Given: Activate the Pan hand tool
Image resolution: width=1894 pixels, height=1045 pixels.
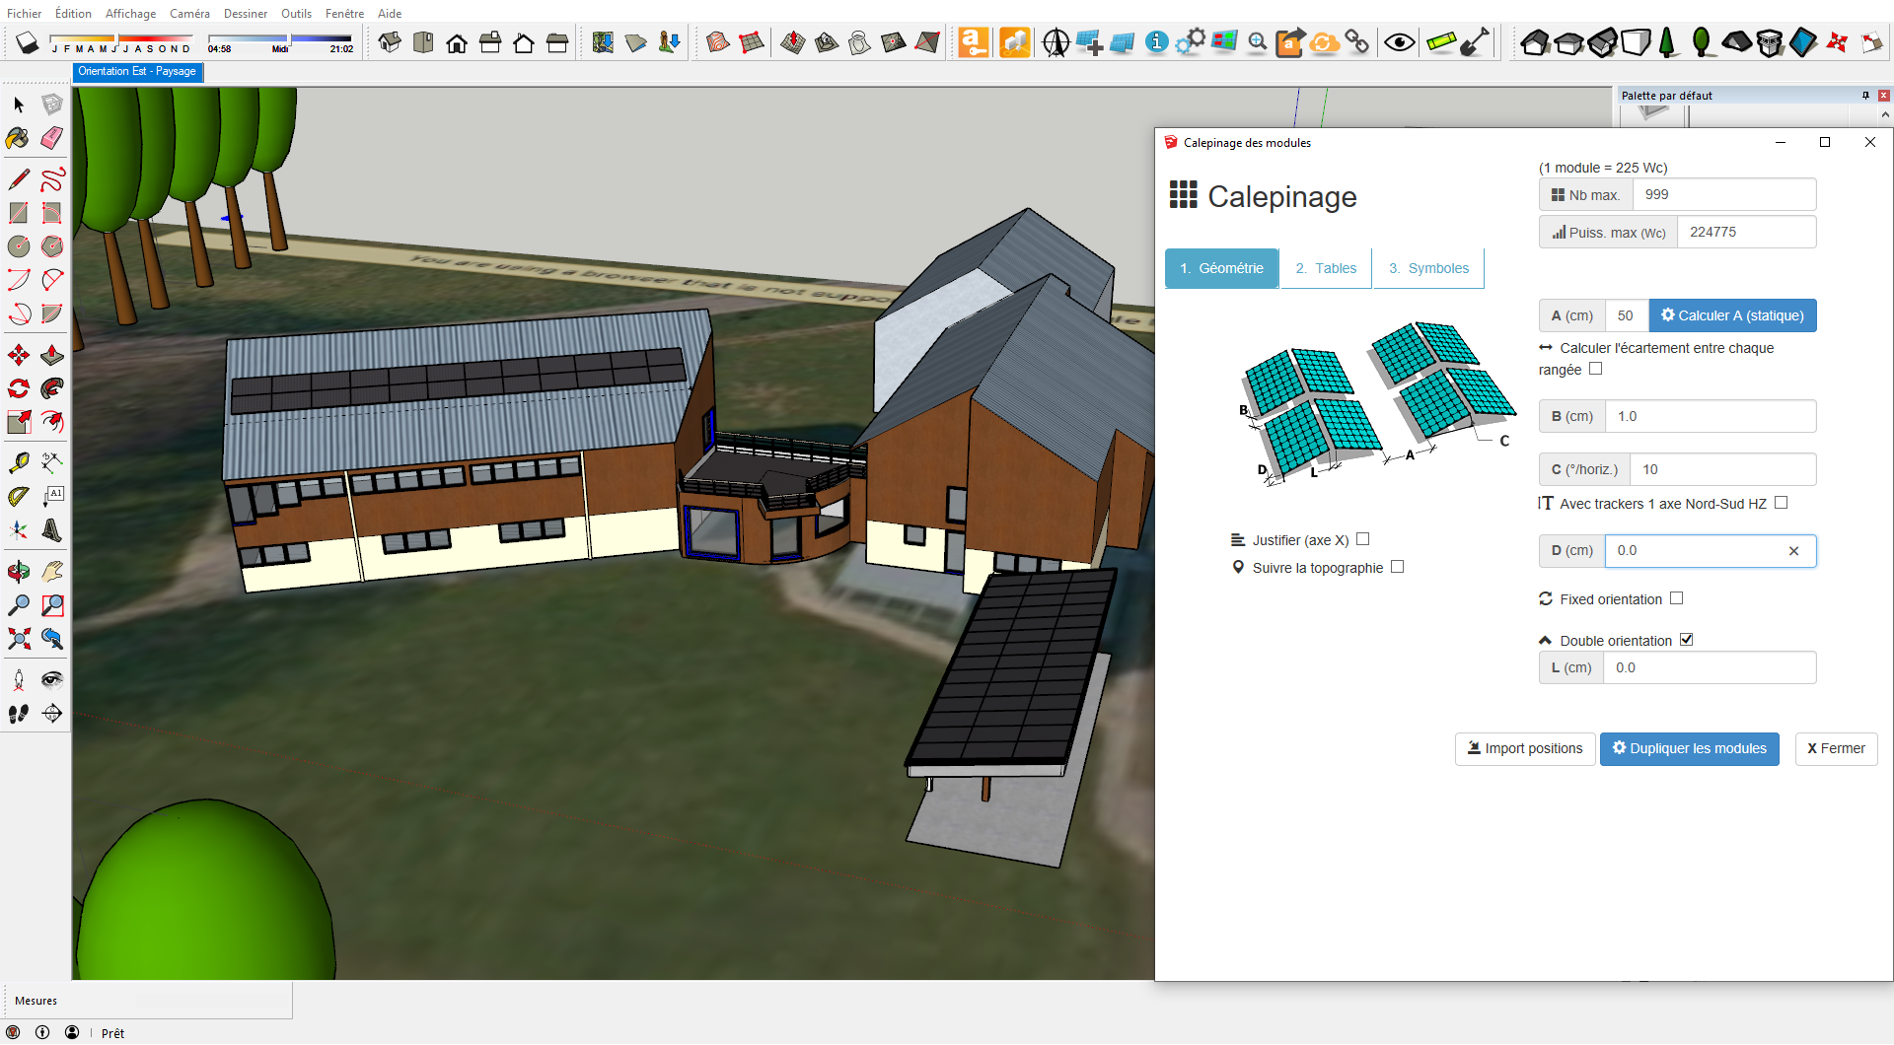Looking at the screenshot, I should coord(51,571).
